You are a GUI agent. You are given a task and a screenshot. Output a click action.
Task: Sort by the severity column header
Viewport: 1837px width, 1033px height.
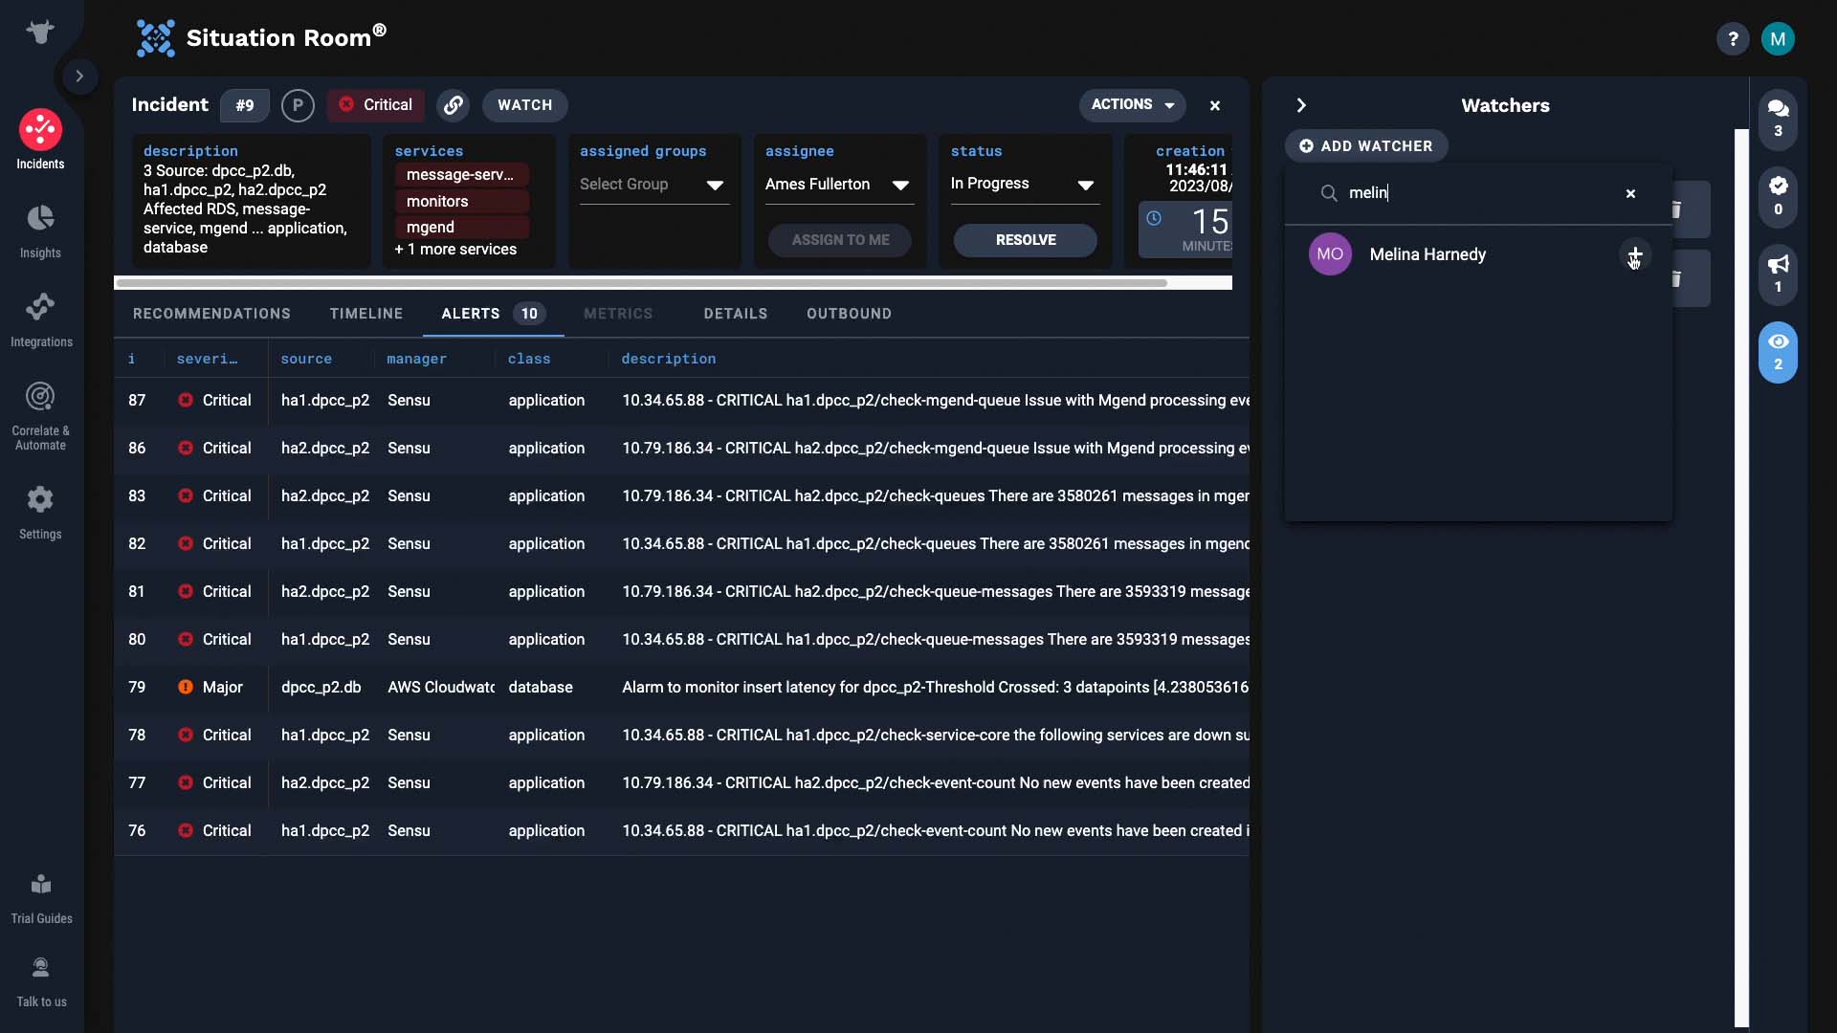207,359
